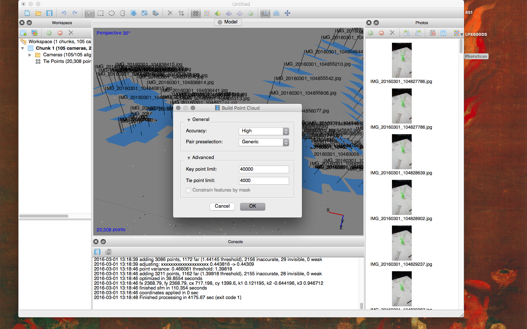Crop the selection using the crop icon

(181, 13)
